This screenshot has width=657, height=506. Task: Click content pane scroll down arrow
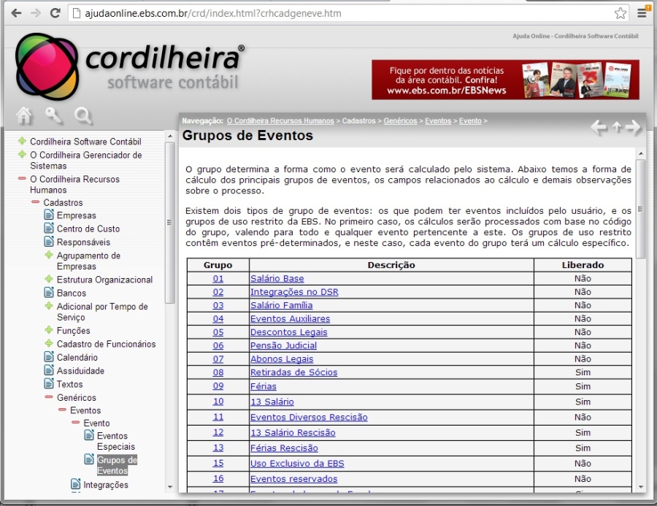pyautogui.click(x=641, y=487)
